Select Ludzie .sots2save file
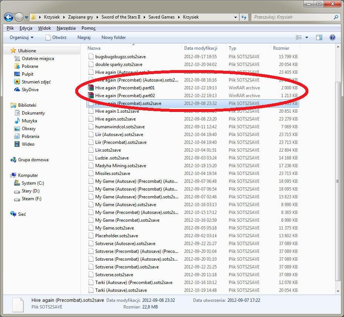 point(193,158)
